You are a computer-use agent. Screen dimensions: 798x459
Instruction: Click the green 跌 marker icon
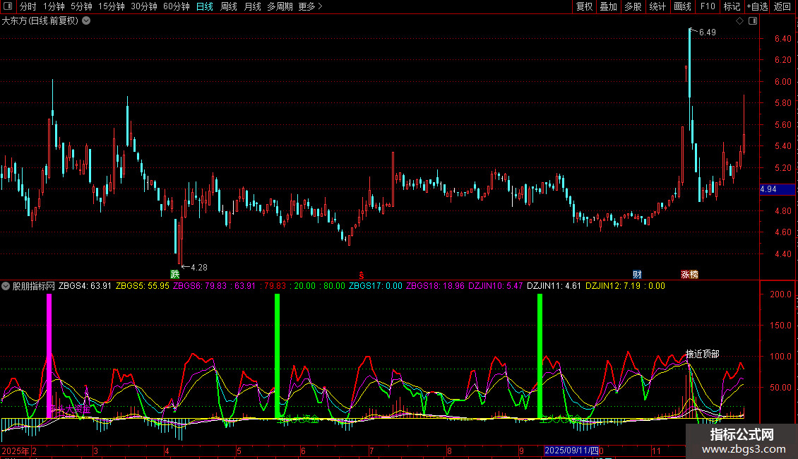click(x=174, y=274)
